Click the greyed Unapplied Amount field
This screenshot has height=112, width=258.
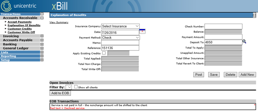pyautogui.click(x=223, y=53)
